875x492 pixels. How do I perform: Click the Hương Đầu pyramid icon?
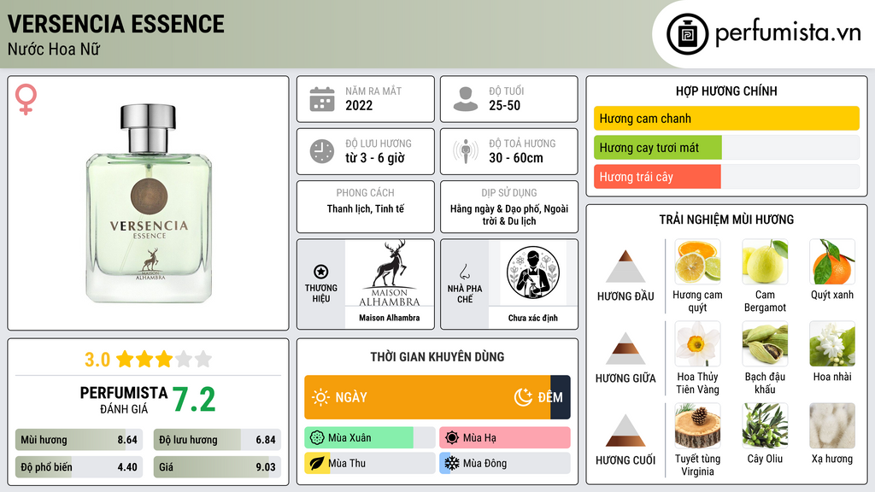click(625, 266)
